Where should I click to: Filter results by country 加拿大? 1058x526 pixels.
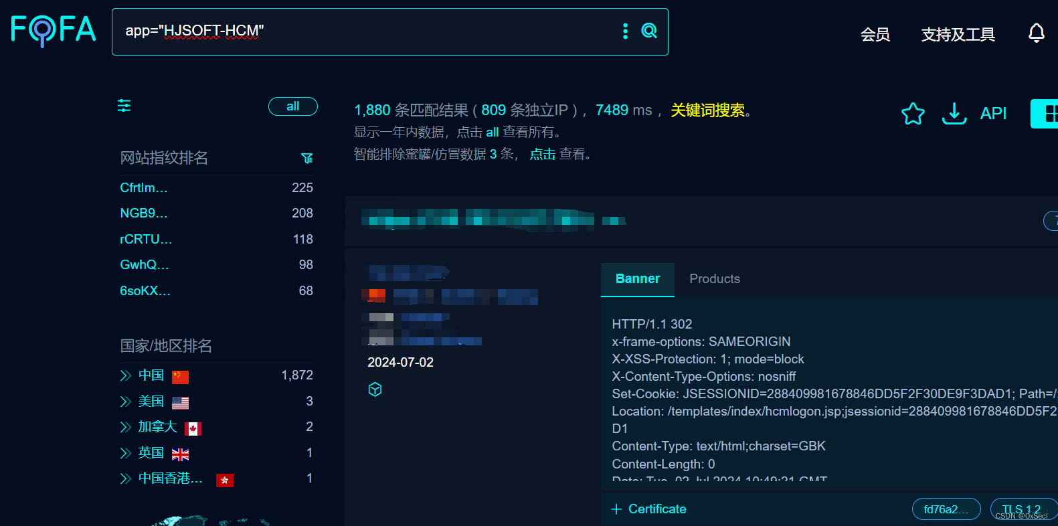pyautogui.click(x=157, y=427)
